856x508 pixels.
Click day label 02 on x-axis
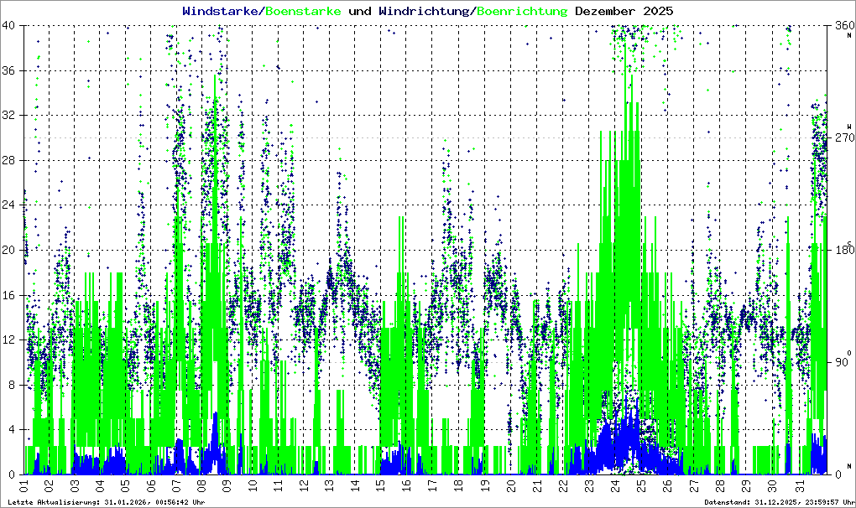pos(50,485)
